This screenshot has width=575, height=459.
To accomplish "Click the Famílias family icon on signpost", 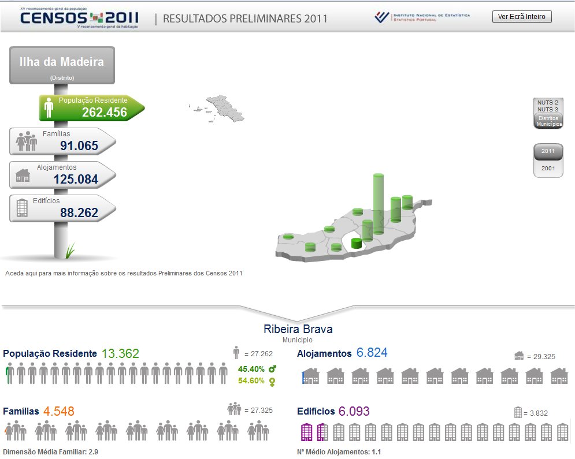I will pyautogui.click(x=27, y=141).
